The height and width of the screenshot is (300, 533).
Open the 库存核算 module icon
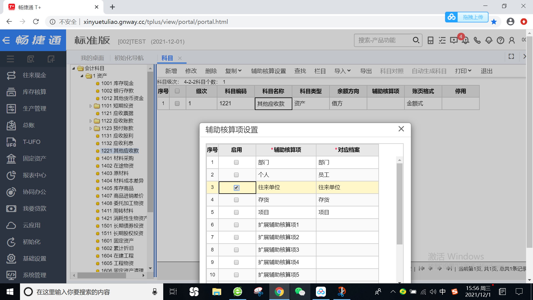11,92
